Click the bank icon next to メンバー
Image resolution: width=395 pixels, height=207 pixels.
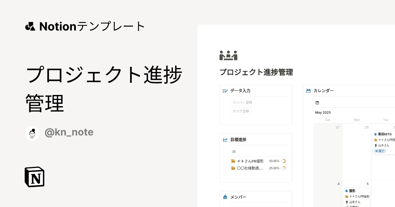225,197
